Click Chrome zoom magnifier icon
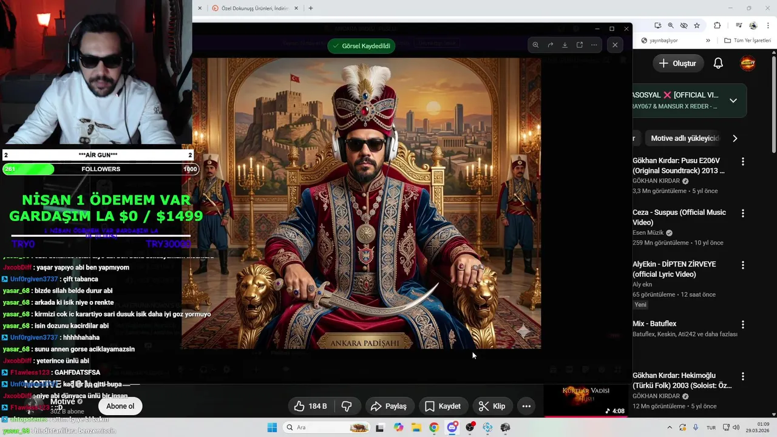777x437 pixels. click(x=670, y=25)
